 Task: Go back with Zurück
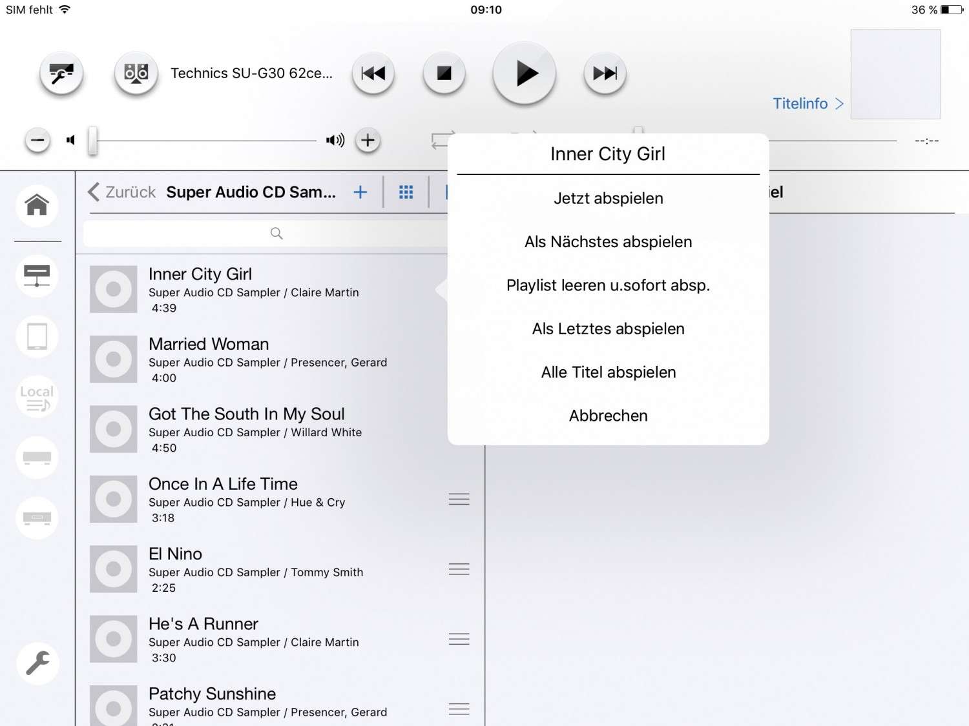121,192
